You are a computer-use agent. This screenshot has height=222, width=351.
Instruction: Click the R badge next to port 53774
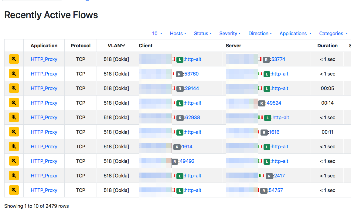[x=266, y=59]
